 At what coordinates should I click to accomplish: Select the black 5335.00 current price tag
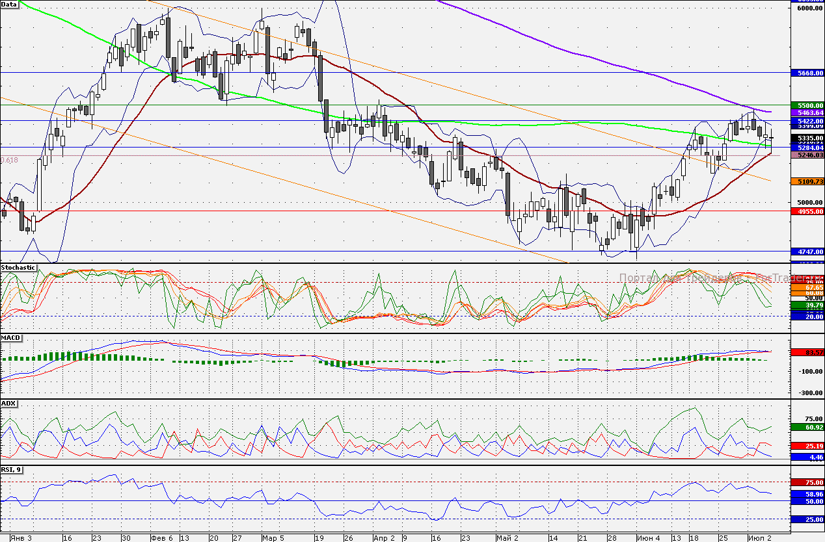(x=807, y=138)
